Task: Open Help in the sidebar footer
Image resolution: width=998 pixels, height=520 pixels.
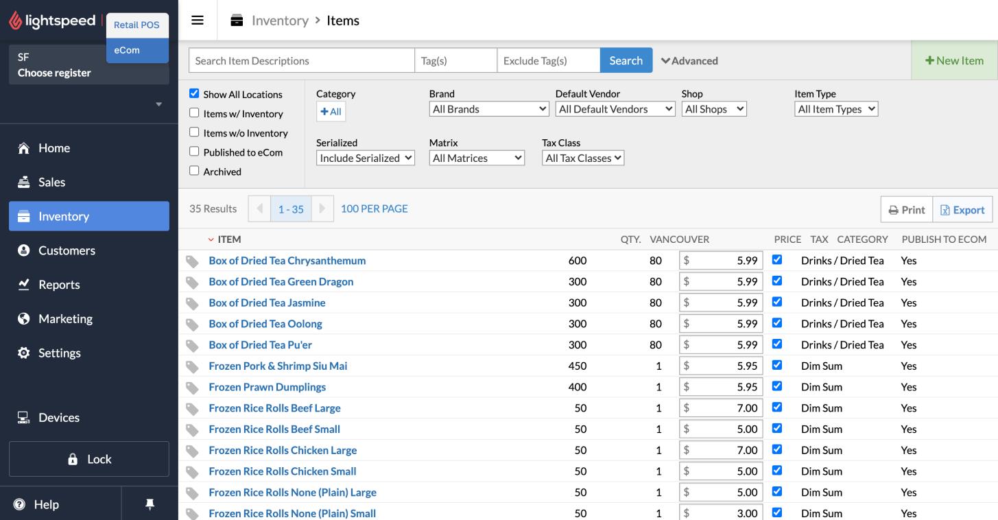Action: click(x=60, y=504)
